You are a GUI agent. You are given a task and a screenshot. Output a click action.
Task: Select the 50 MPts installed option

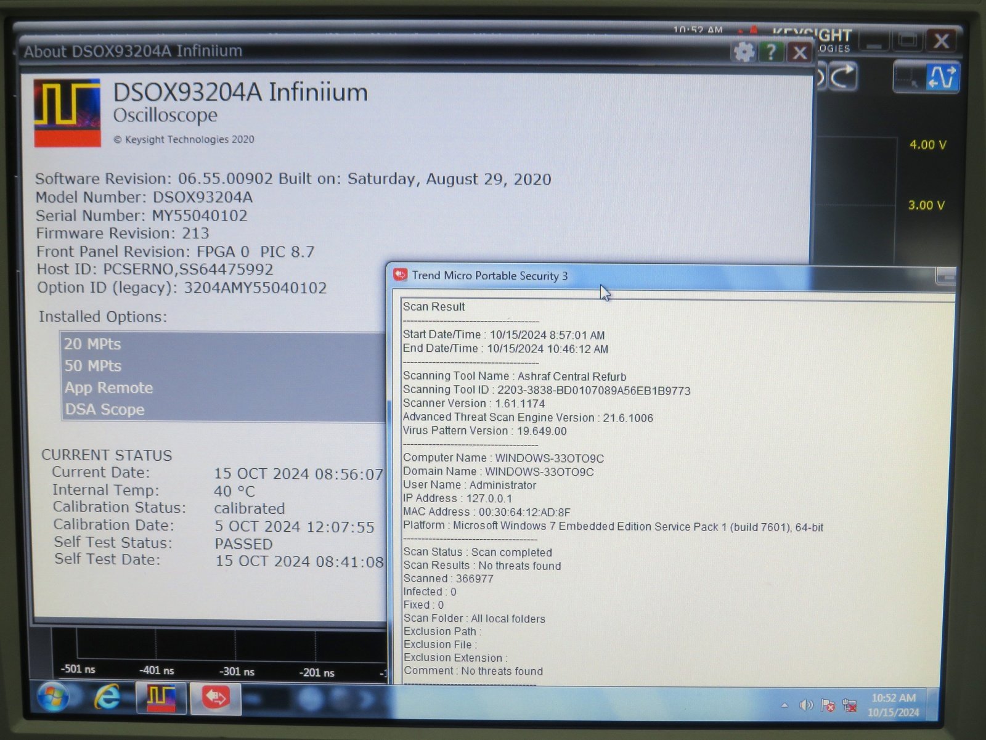coord(223,365)
